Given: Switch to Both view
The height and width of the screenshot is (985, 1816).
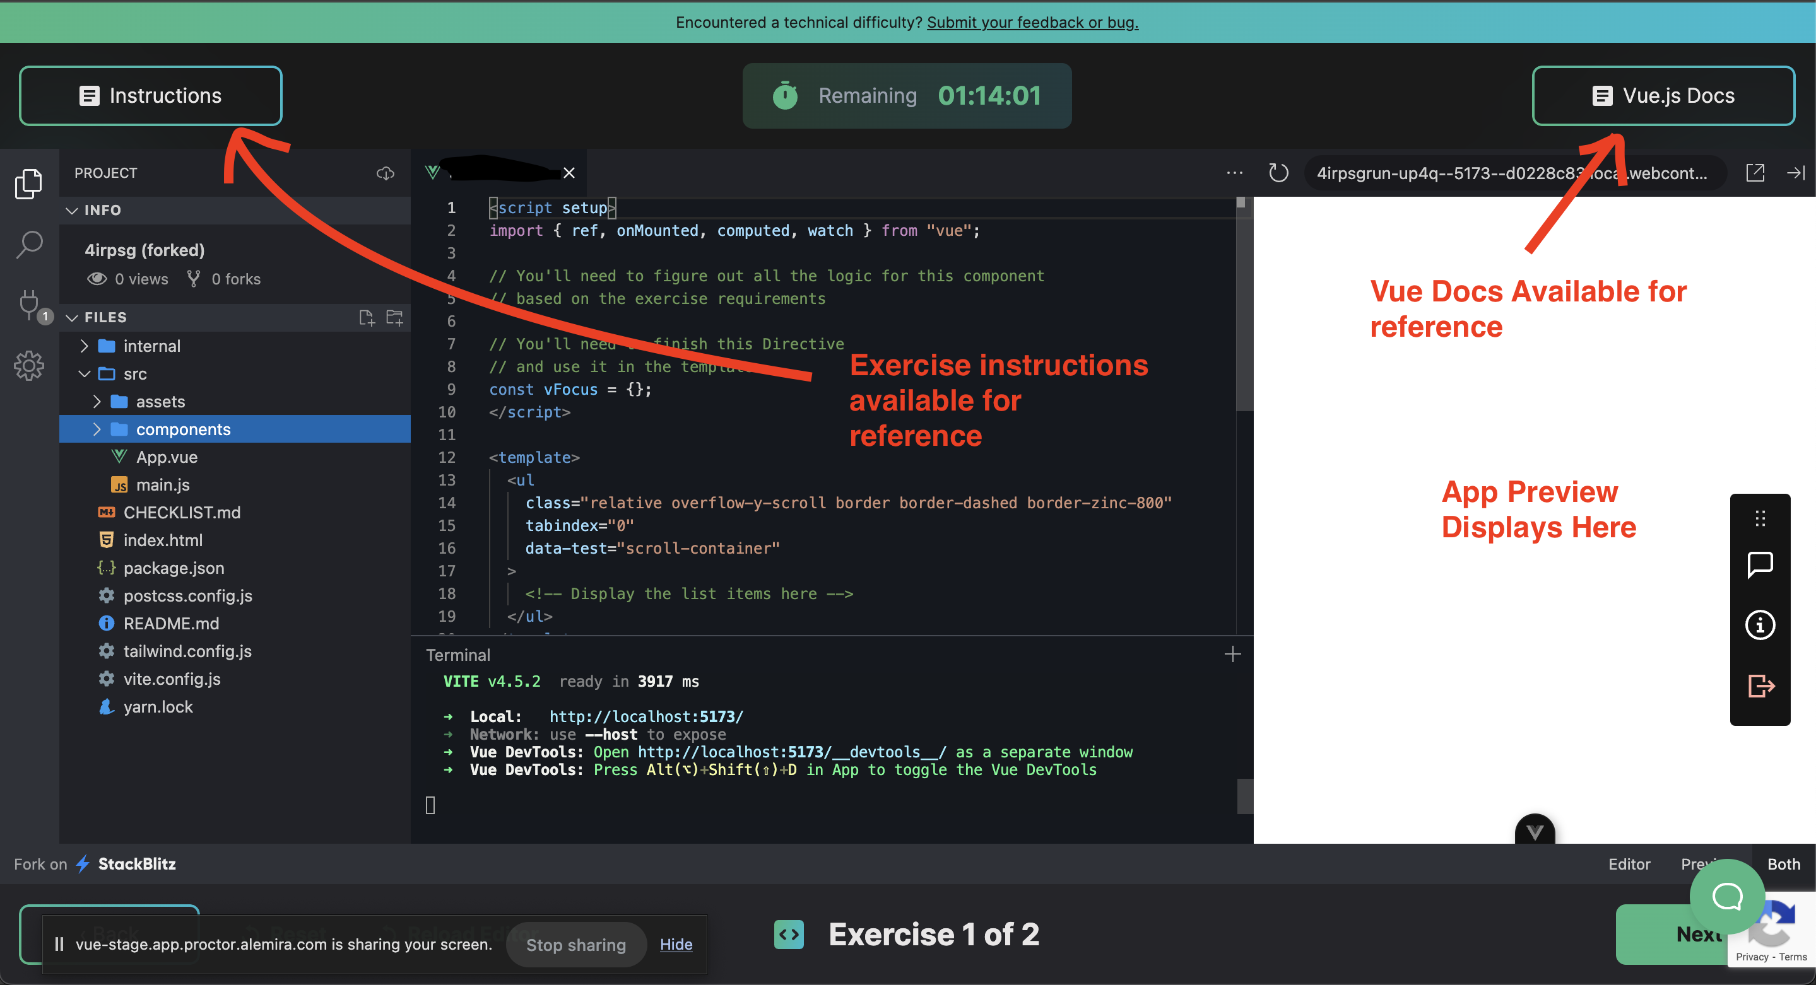Looking at the screenshot, I should (x=1784, y=864).
